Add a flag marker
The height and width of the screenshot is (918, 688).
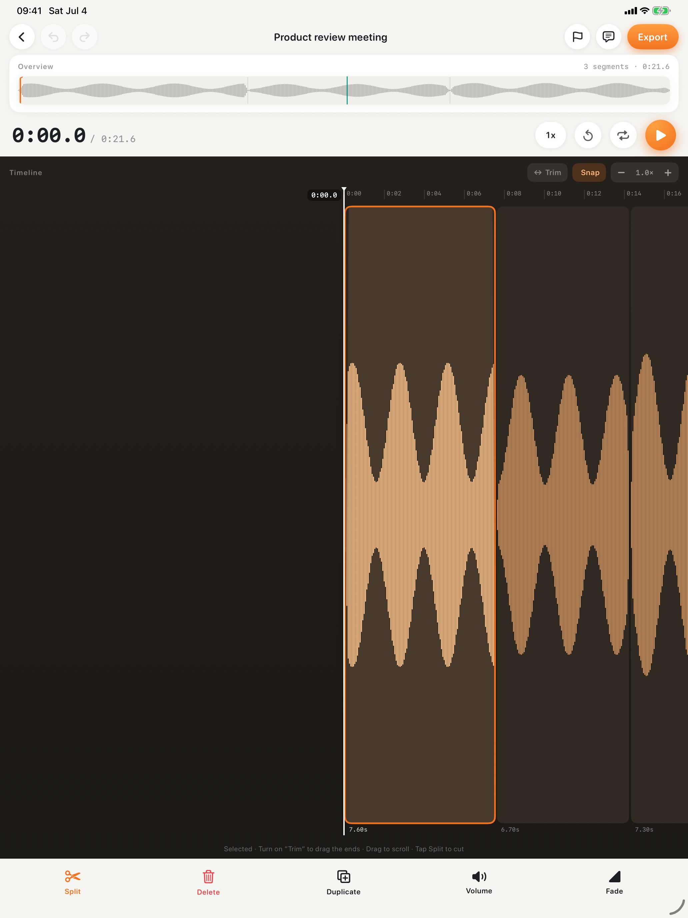pos(577,37)
